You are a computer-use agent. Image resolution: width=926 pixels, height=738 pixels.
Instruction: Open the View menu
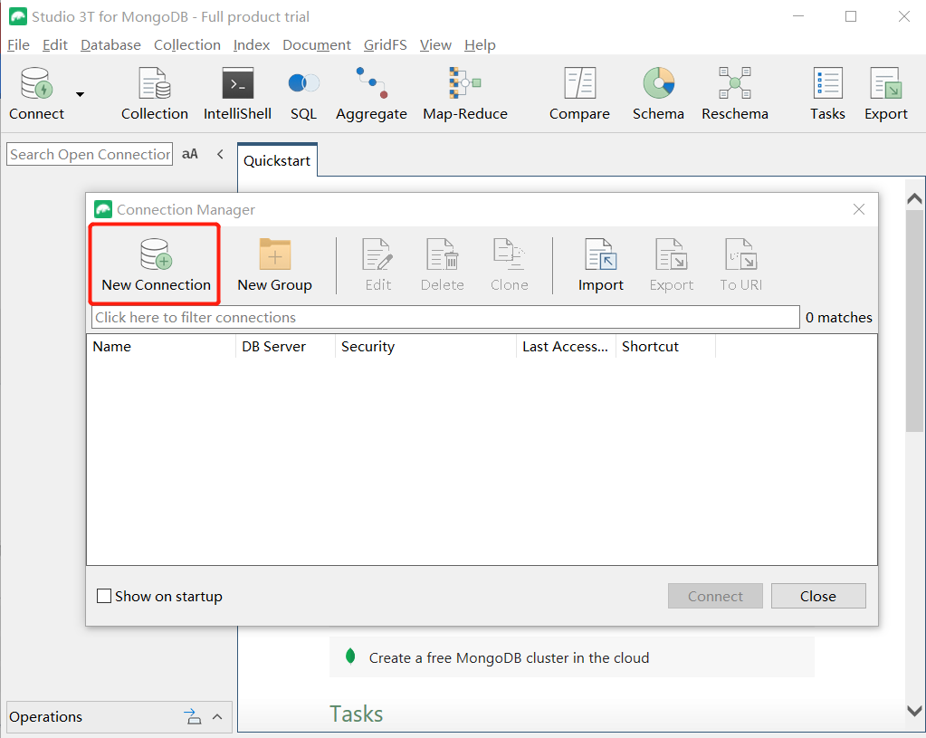pyautogui.click(x=435, y=45)
